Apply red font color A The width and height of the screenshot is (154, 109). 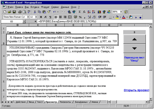click(124, 17)
